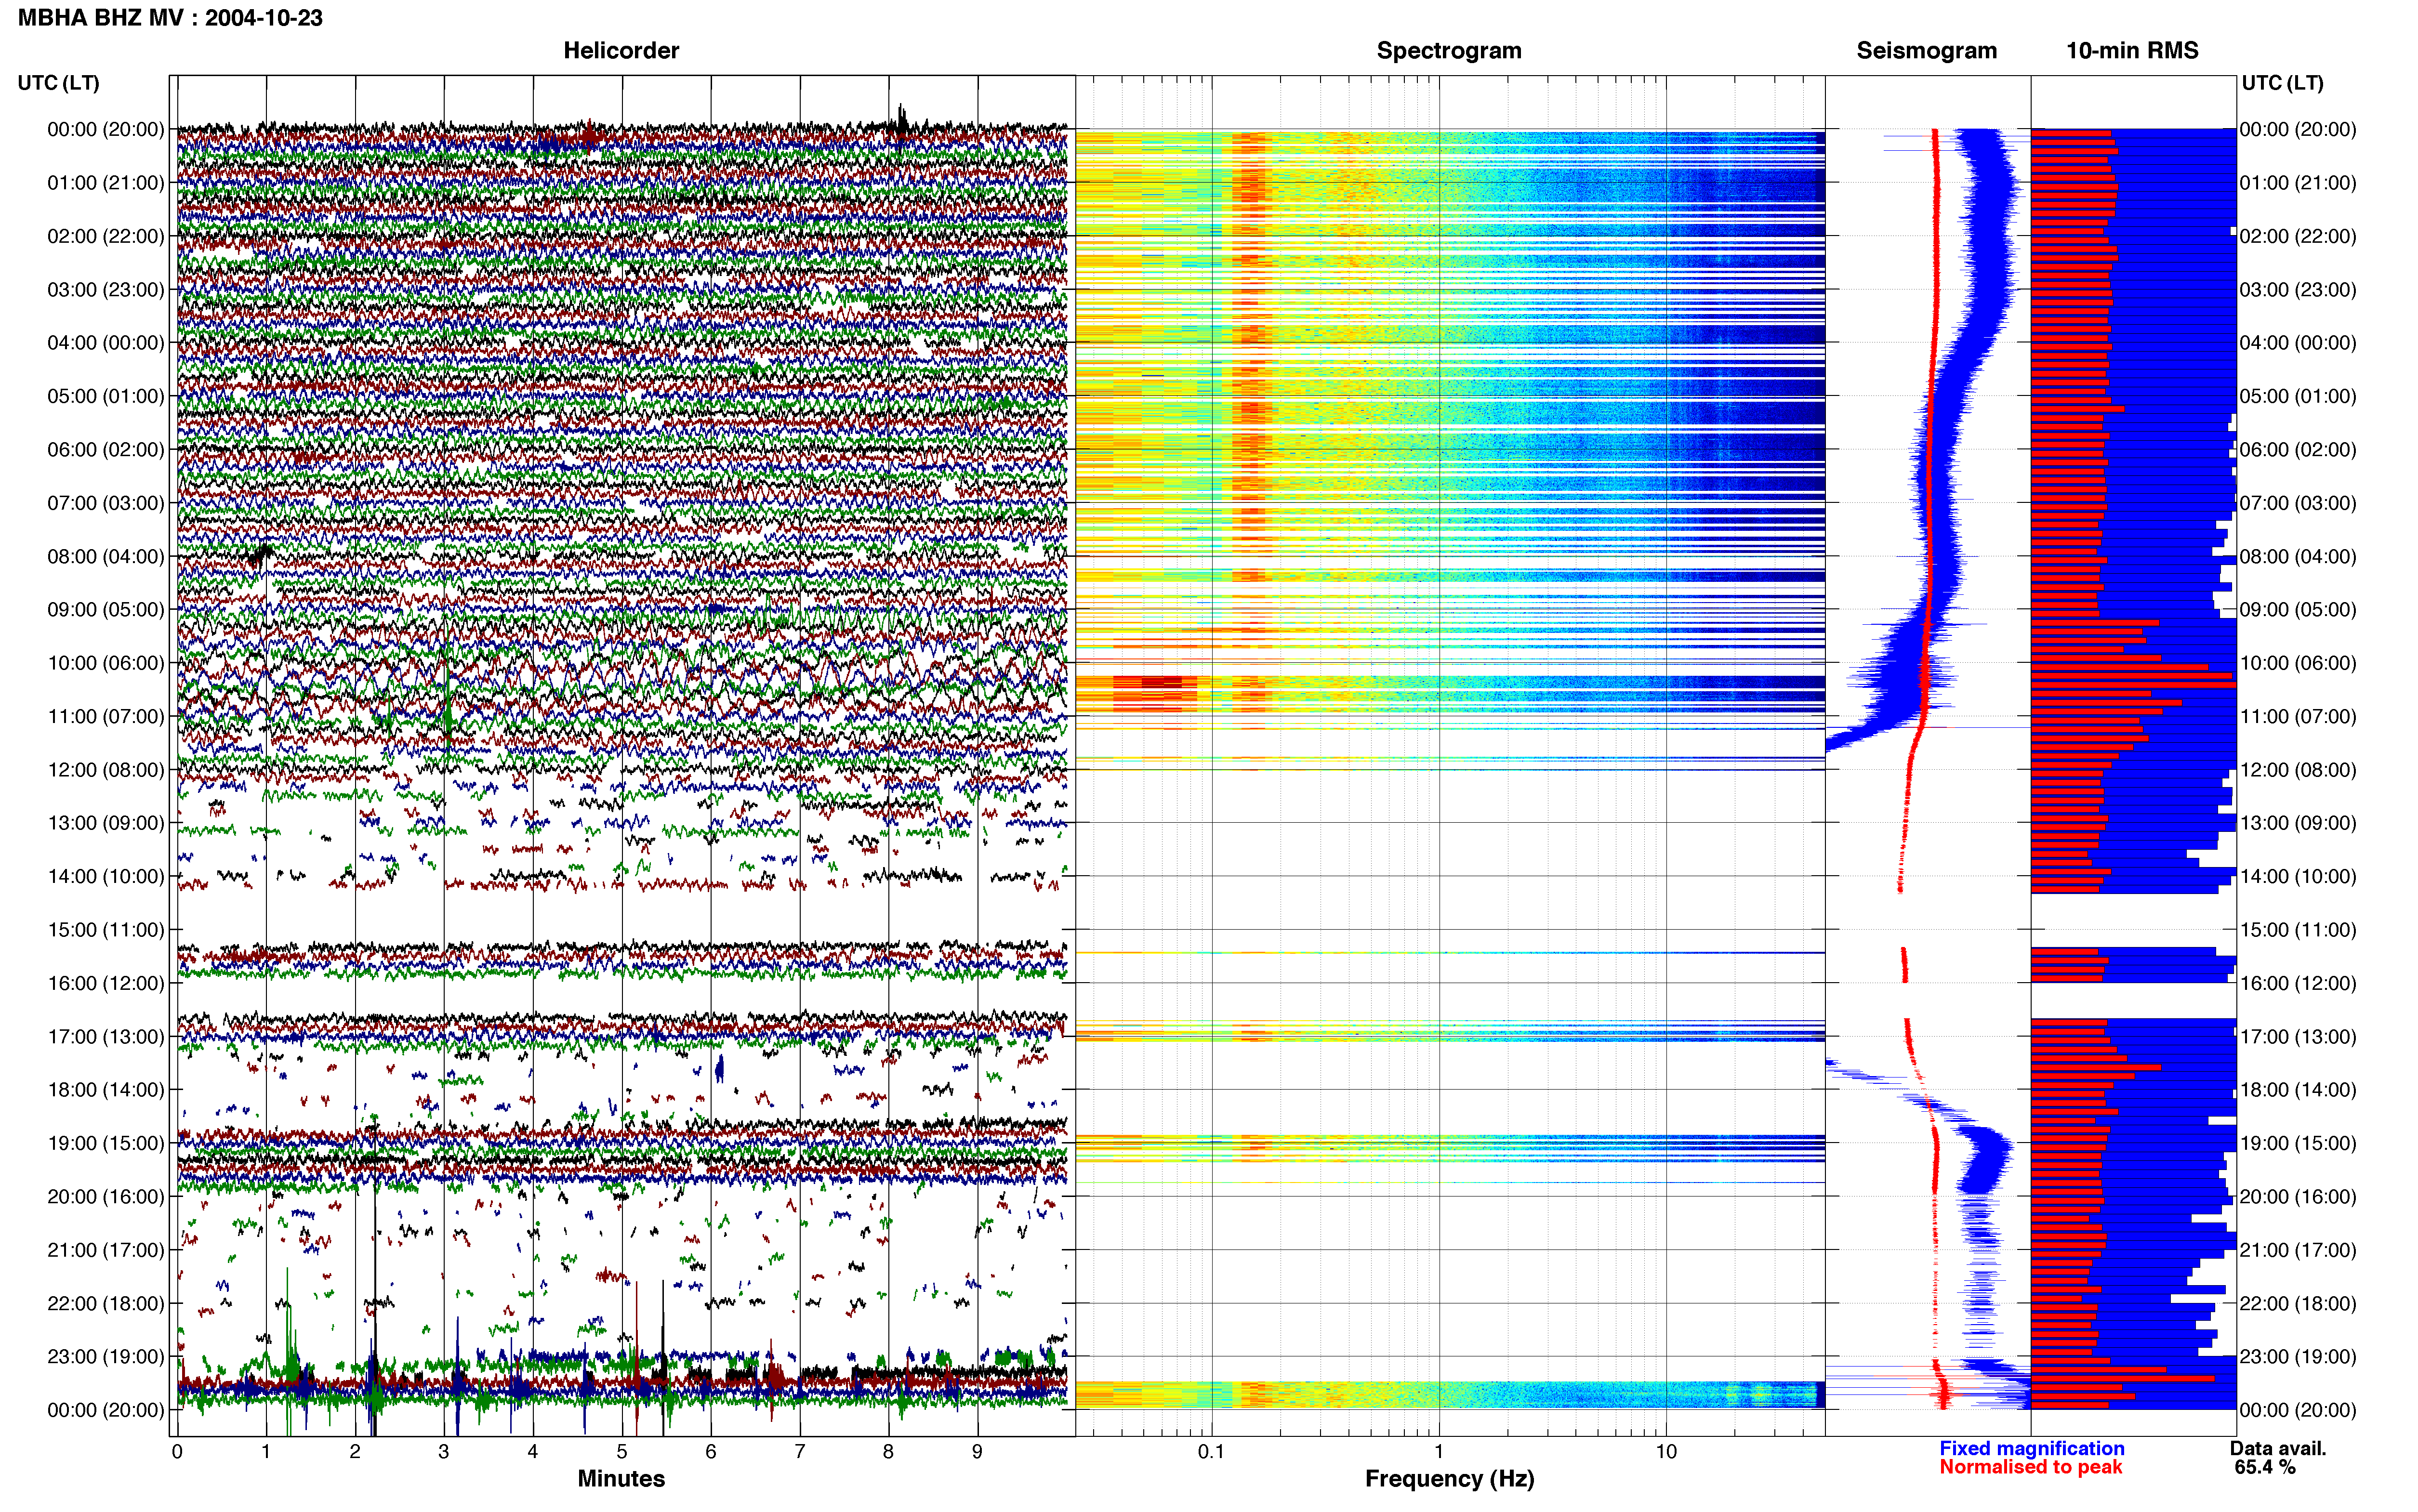Click RMS-side time label '10:00 (06:00)'

(2298, 663)
